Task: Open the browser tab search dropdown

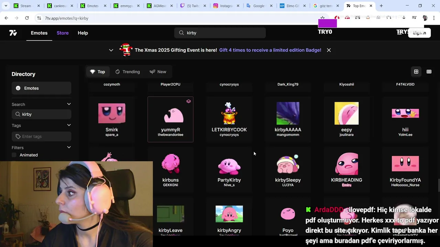Action: 6,6
